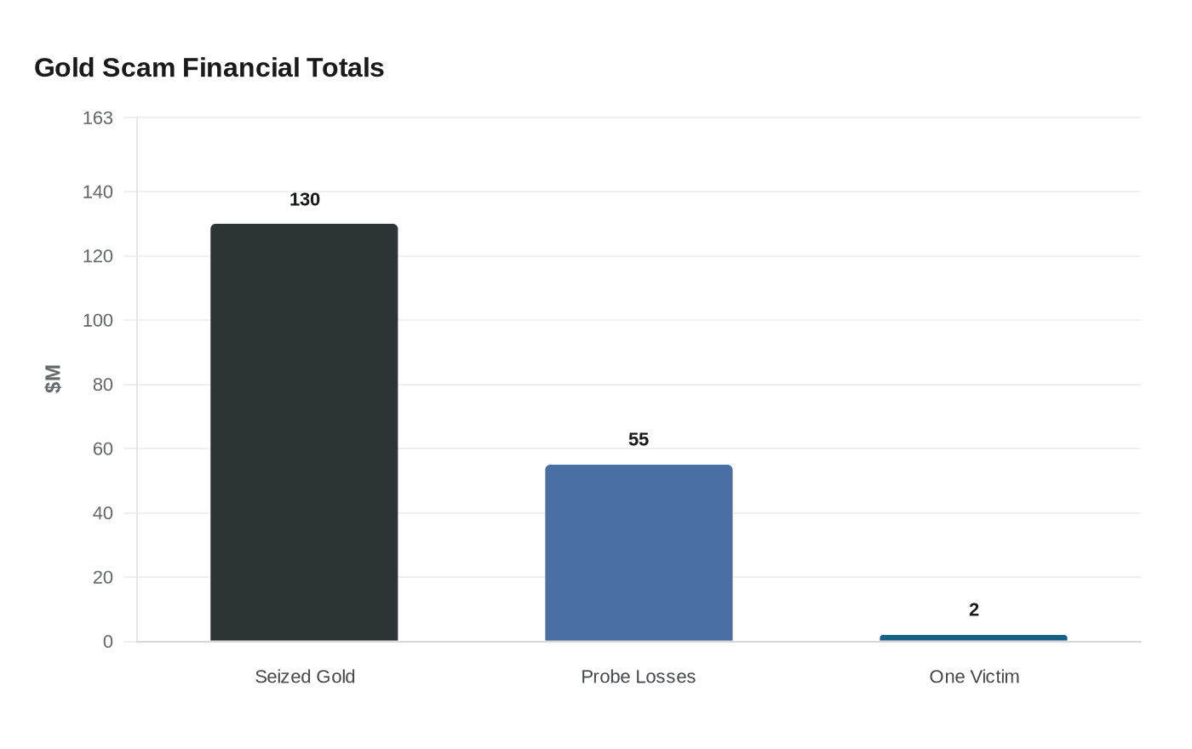Select the 0 y-axis tick label
This screenshot has height=749, width=1192.
pyautogui.click(x=107, y=642)
